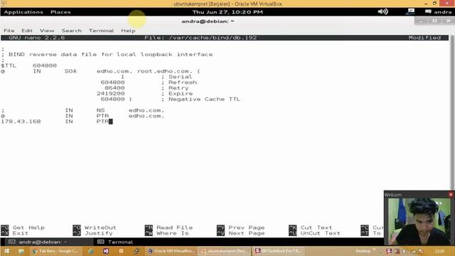Click the Serial comment
The width and height of the screenshot is (455, 256).
[180, 77]
